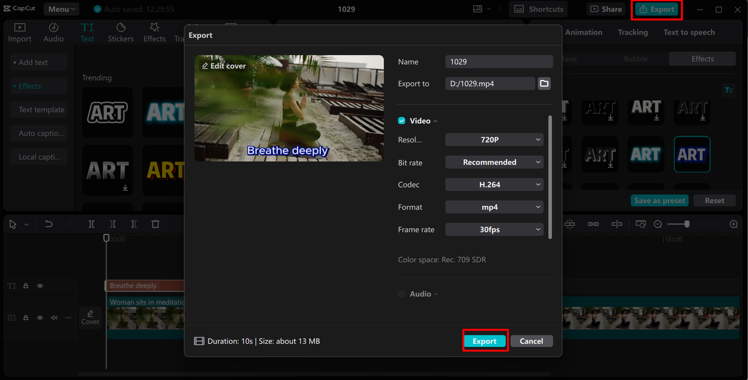This screenshot has height=380, width=748.
Task: Click the Shortcuts button in top bar
Action: [539, 9]
